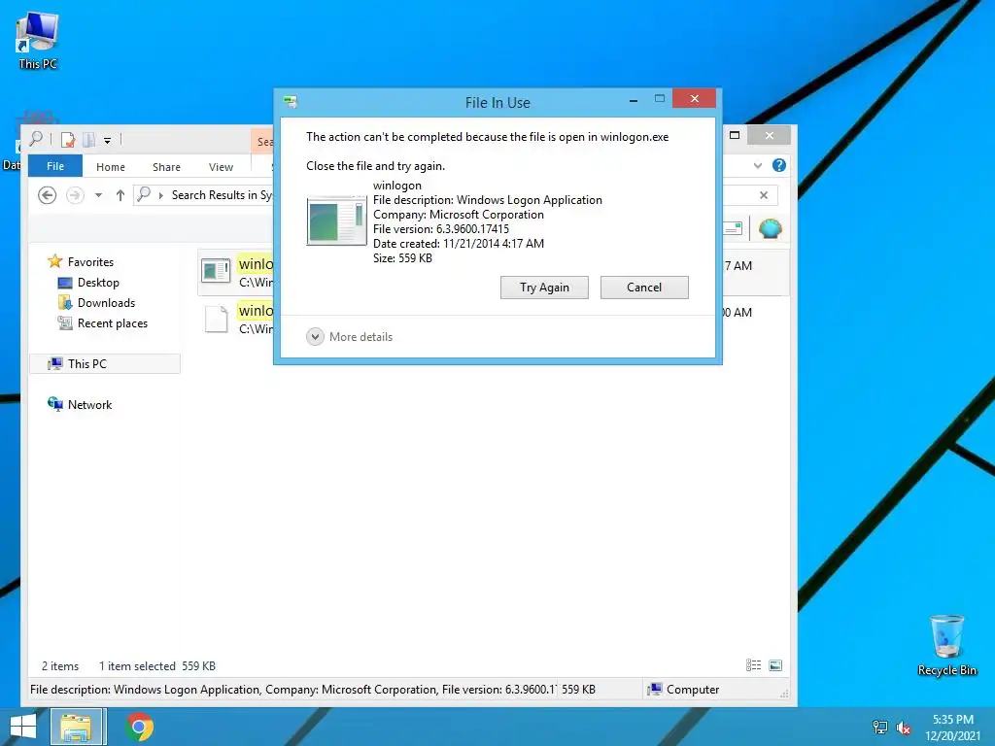The height and width of the screenshot is (746, 995).
Task: Switch to the Home ribbon tab
Action: 111,167
